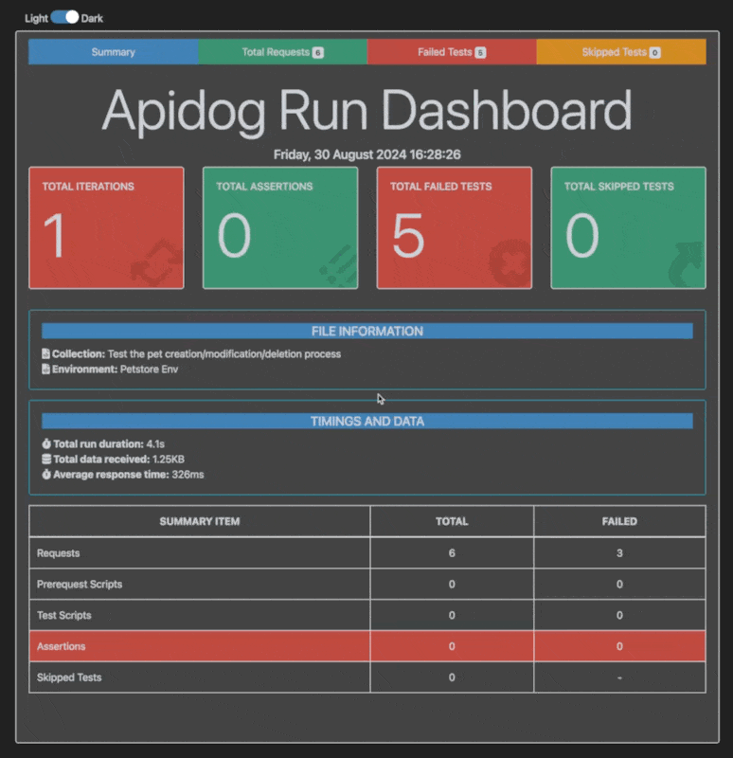
Task: Toggle the Light/Dark theme switch
Action: click(x=64, y=17)
